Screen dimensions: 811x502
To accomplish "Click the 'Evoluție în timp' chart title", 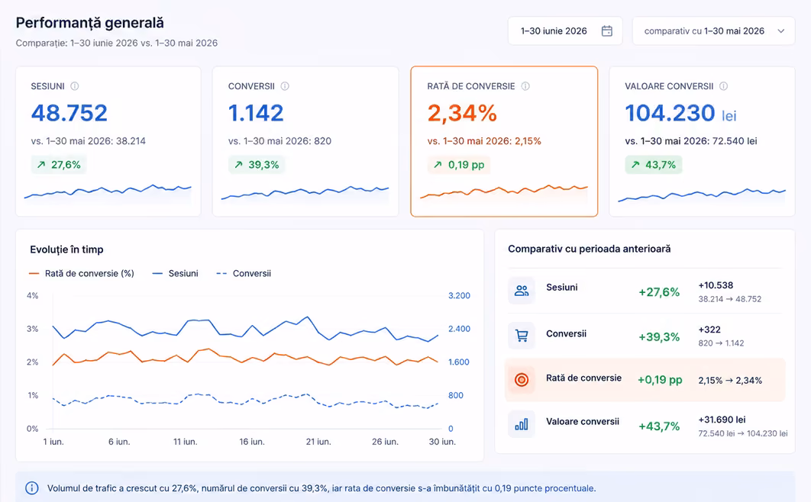I will point(66,249).
